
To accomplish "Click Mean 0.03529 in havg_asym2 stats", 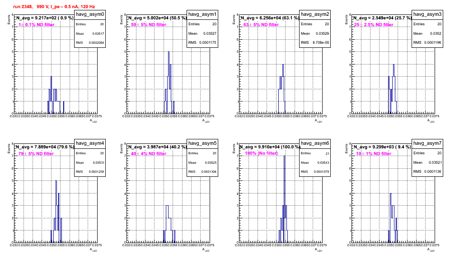I will 315,33.
